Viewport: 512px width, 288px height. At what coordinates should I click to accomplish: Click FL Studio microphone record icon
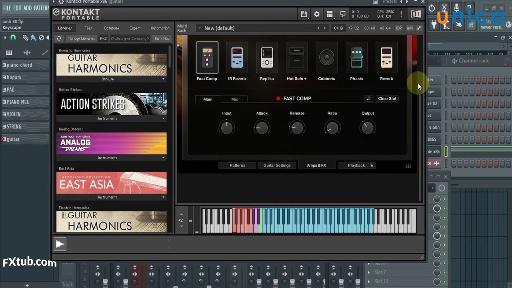pyautogui.click(x=456, y=8)
